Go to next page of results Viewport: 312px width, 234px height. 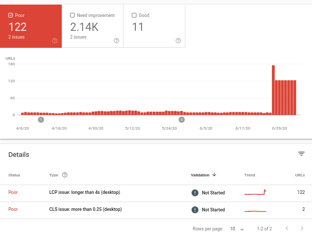point(302,228)
